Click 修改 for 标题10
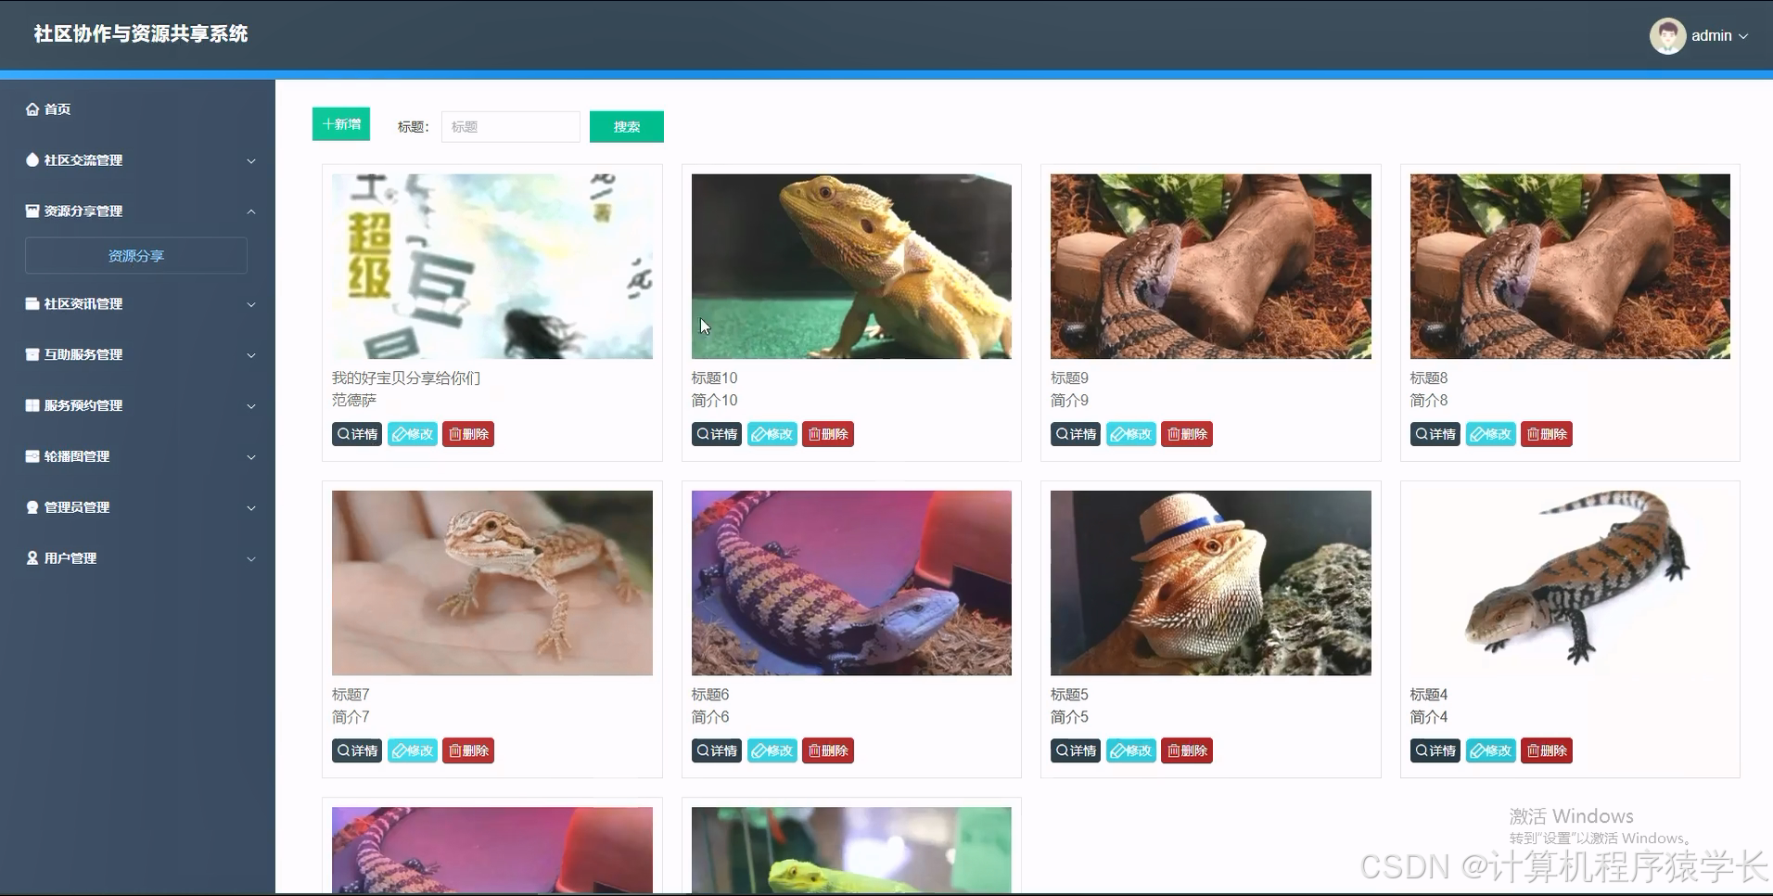This screenshot has width=1773, height=896. (772, 434)
